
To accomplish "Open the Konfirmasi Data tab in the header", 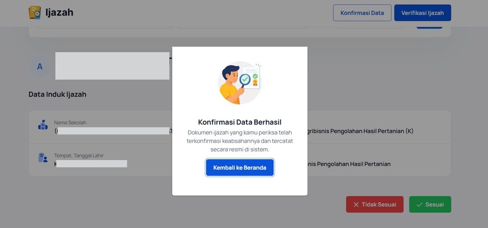I will pos(362,13).
